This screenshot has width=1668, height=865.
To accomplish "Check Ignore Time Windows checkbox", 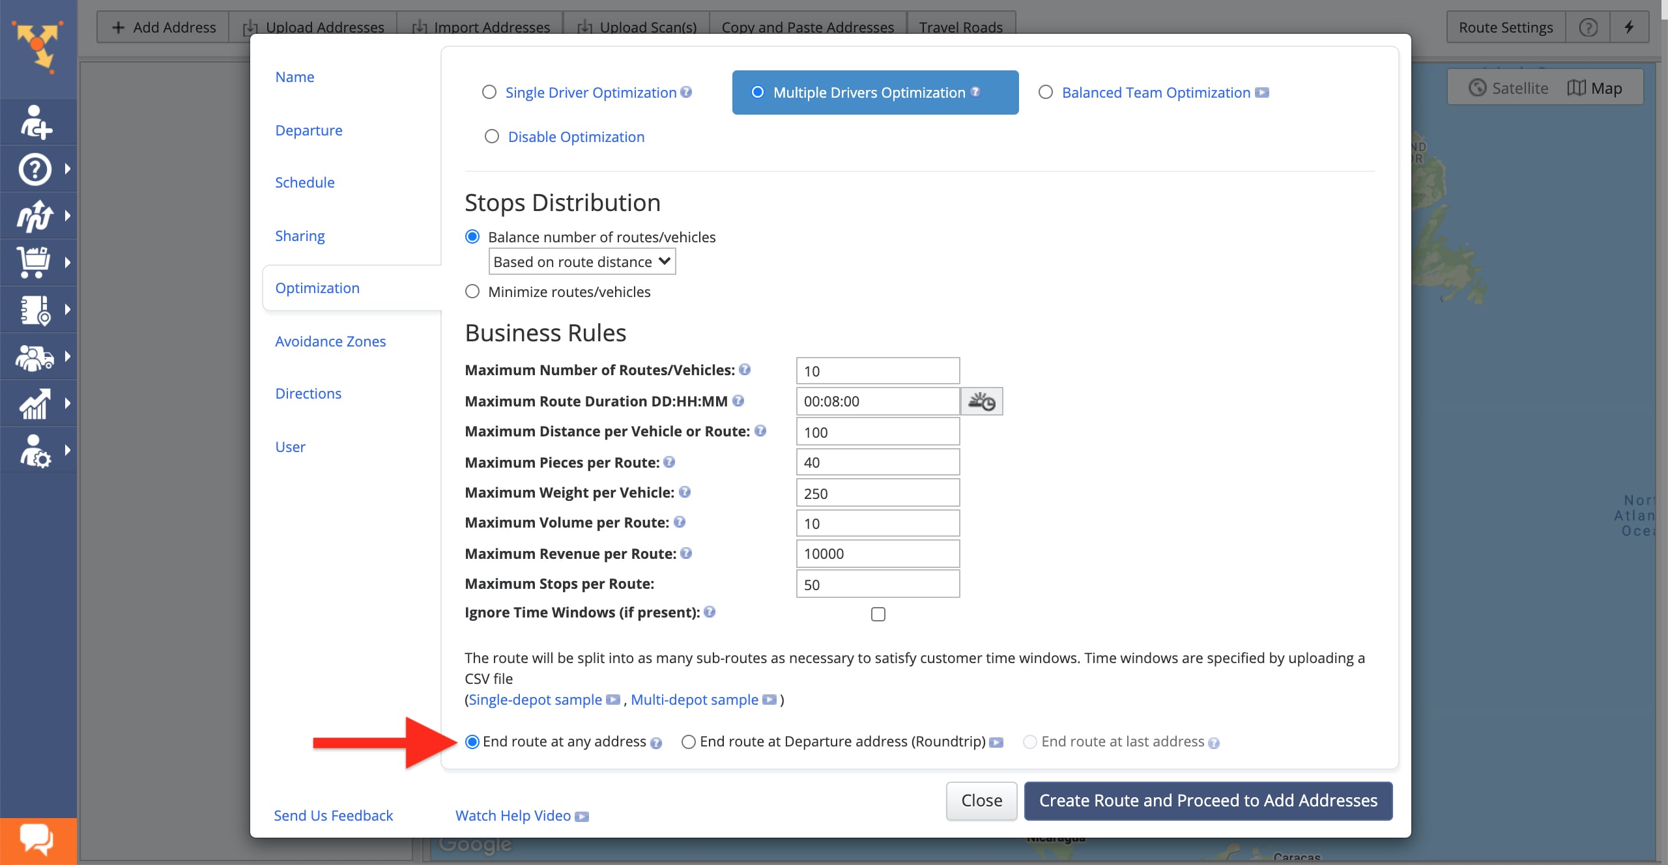I will [878, 614].
